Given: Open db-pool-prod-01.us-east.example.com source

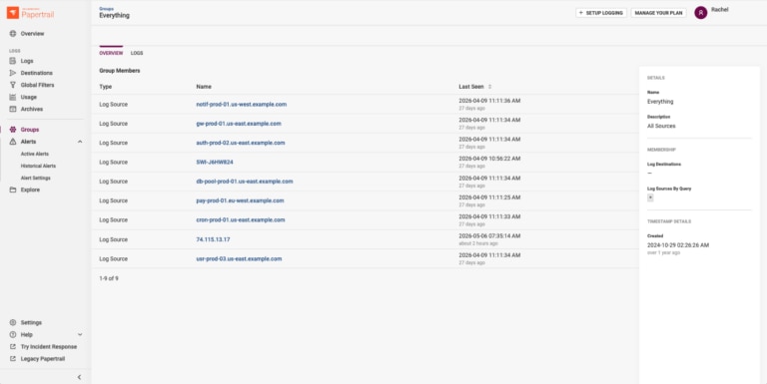Looking at the screenshot, I should coord(245,182).
